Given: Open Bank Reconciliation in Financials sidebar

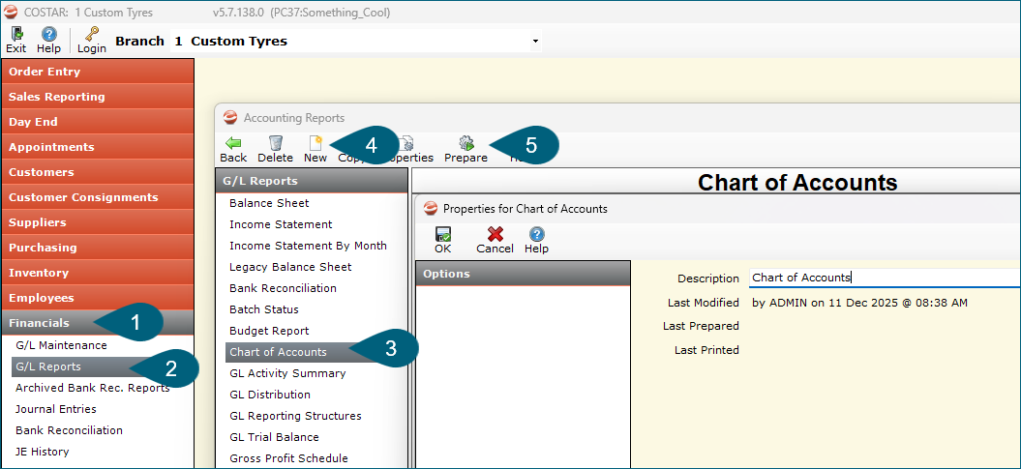Looking at the screenshot, I should click(69, 430).
